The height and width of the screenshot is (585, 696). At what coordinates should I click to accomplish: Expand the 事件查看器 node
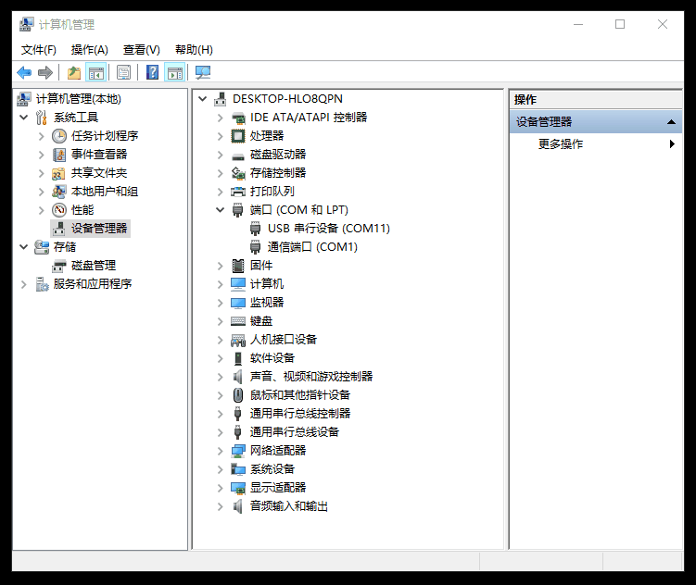pos(42,155)
